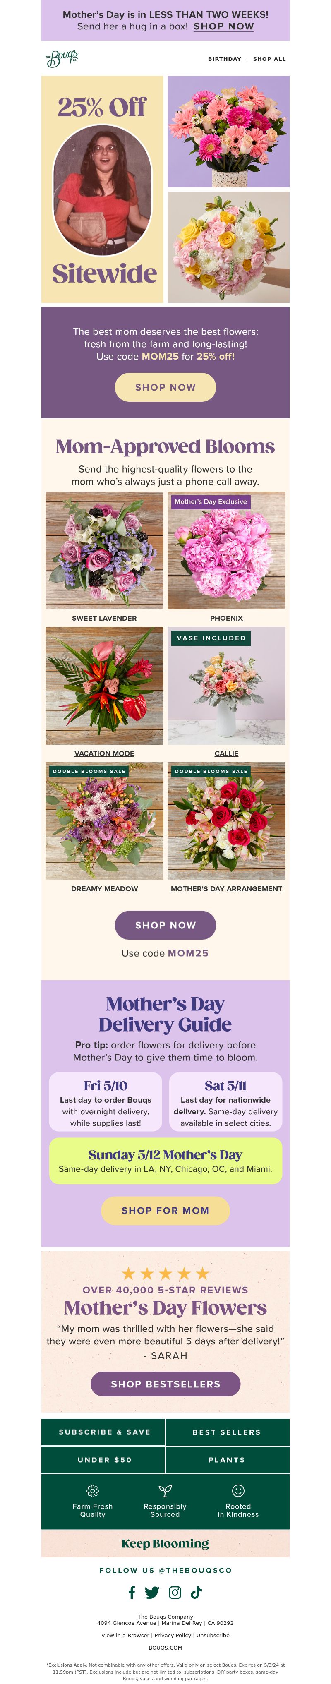331x1684 pixels.
Task: Open the SUBSCRIBE & SAVE footer tab
Action: click(103, 1432)
